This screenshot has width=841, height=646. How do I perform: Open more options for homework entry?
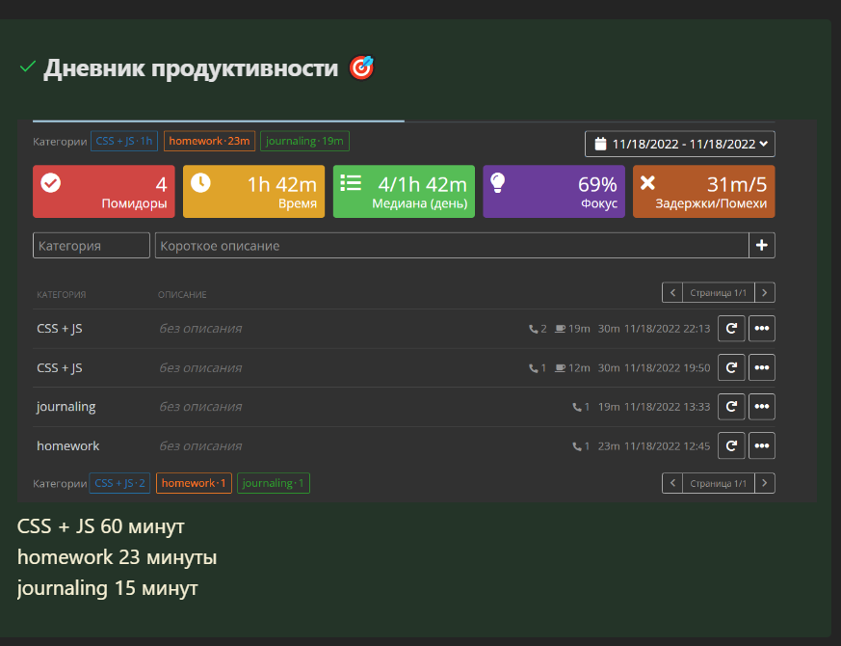point(762,445)
